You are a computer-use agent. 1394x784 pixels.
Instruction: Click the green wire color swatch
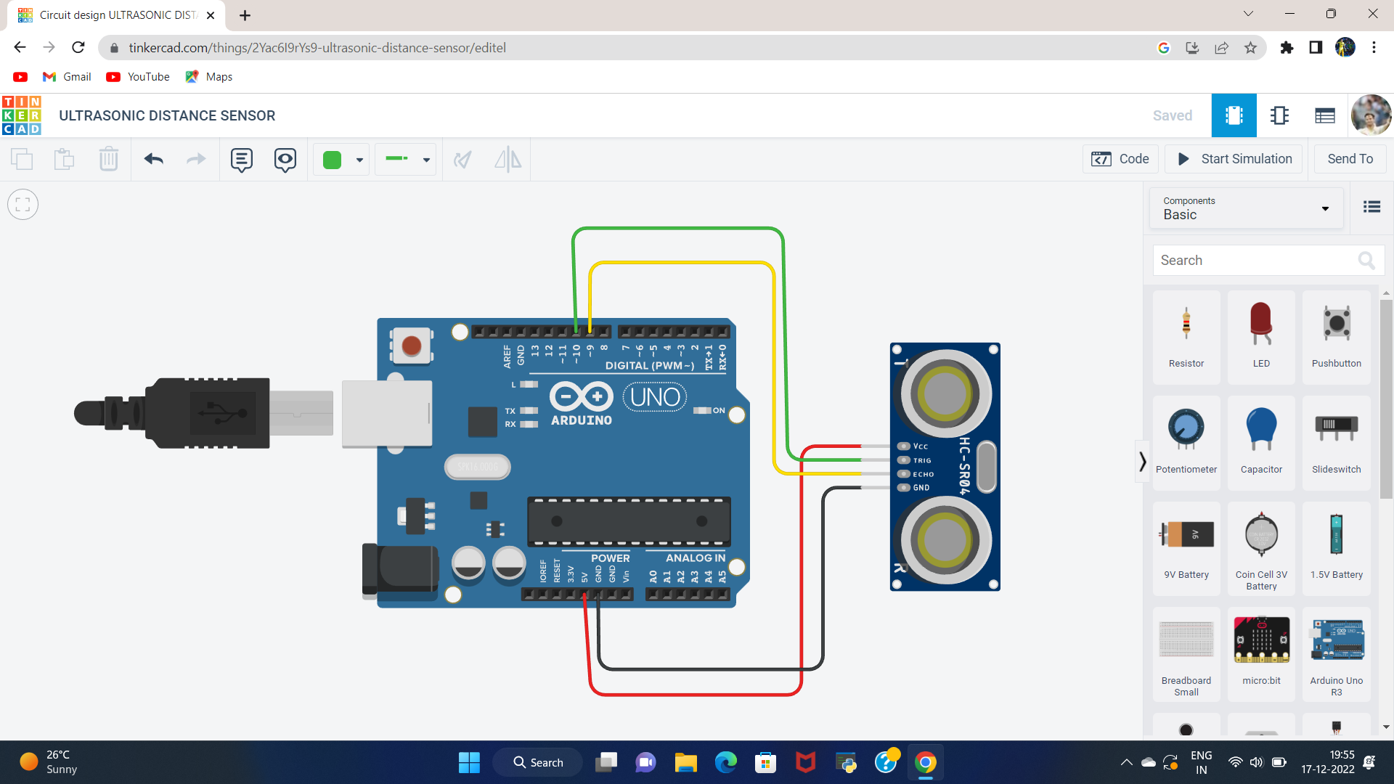click(332, 160)
